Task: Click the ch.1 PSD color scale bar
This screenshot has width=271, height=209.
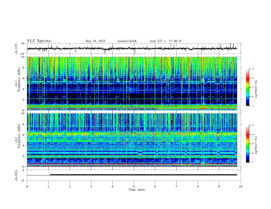Action: pyautogui.click(x=248, y=87)
